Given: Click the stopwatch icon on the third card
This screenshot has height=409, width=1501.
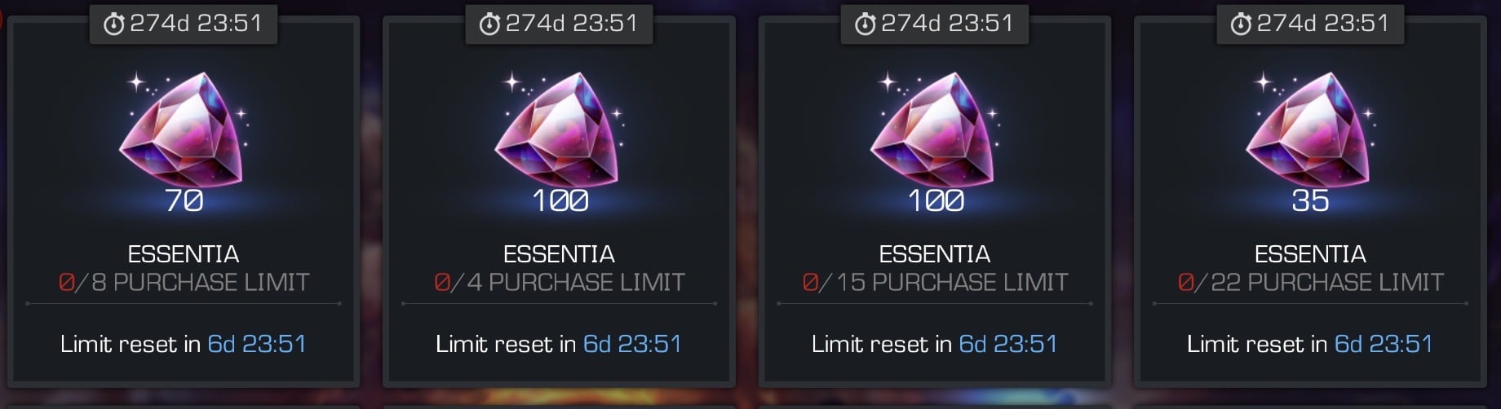Looking at the screenshot, I should pos(865,24).
